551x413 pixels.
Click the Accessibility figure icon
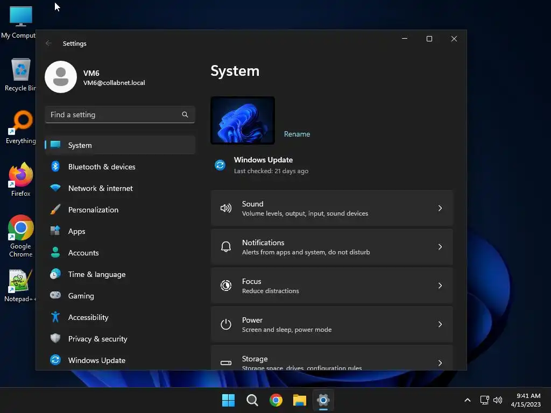55,317
